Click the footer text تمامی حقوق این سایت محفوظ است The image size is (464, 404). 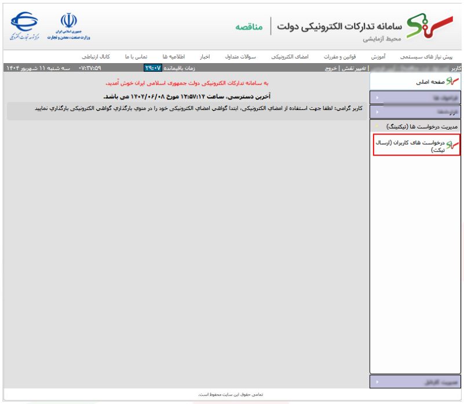click(x=231, y=395)
